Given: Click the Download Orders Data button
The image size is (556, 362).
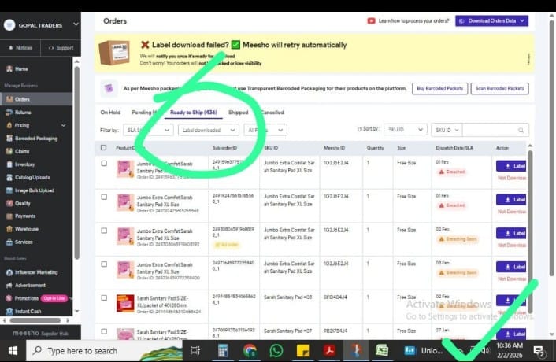Looking at the screenshot, I should pyautogui.click(x=491, y=20).
